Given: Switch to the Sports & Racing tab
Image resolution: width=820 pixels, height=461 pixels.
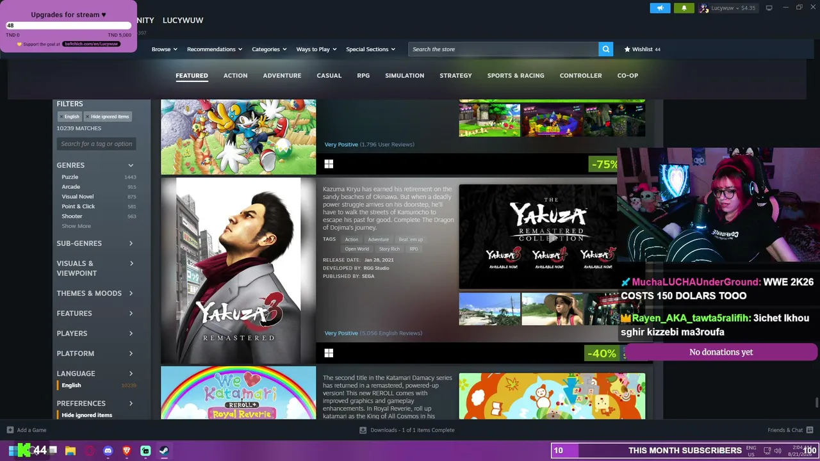Looking at the screenshot, I should pos(516,76).
